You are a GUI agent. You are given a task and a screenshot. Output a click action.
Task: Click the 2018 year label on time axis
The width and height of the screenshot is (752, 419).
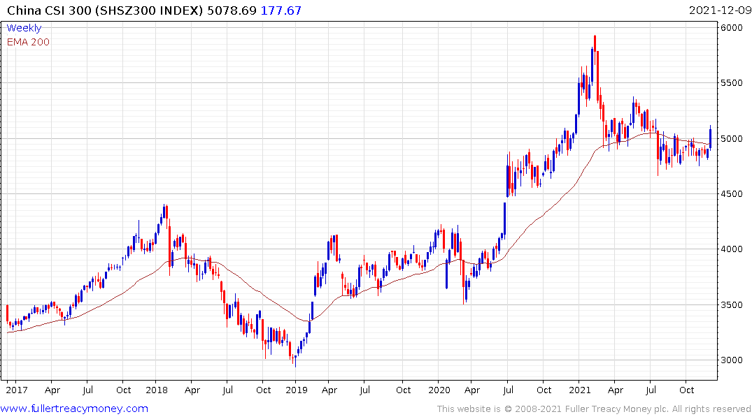click(x=157, y=390)
